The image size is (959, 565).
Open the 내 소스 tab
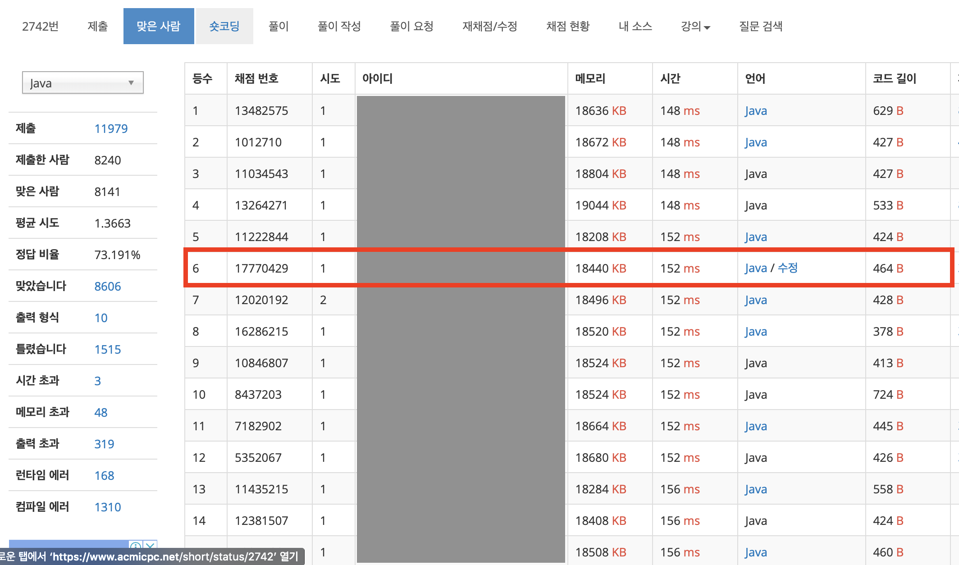click(x=635, y=27)
